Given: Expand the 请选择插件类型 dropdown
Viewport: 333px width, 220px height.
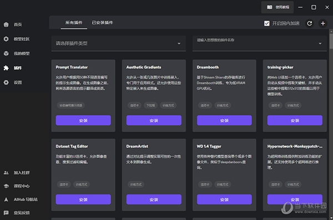Looking at the screenshot, I should pos(119,43).
